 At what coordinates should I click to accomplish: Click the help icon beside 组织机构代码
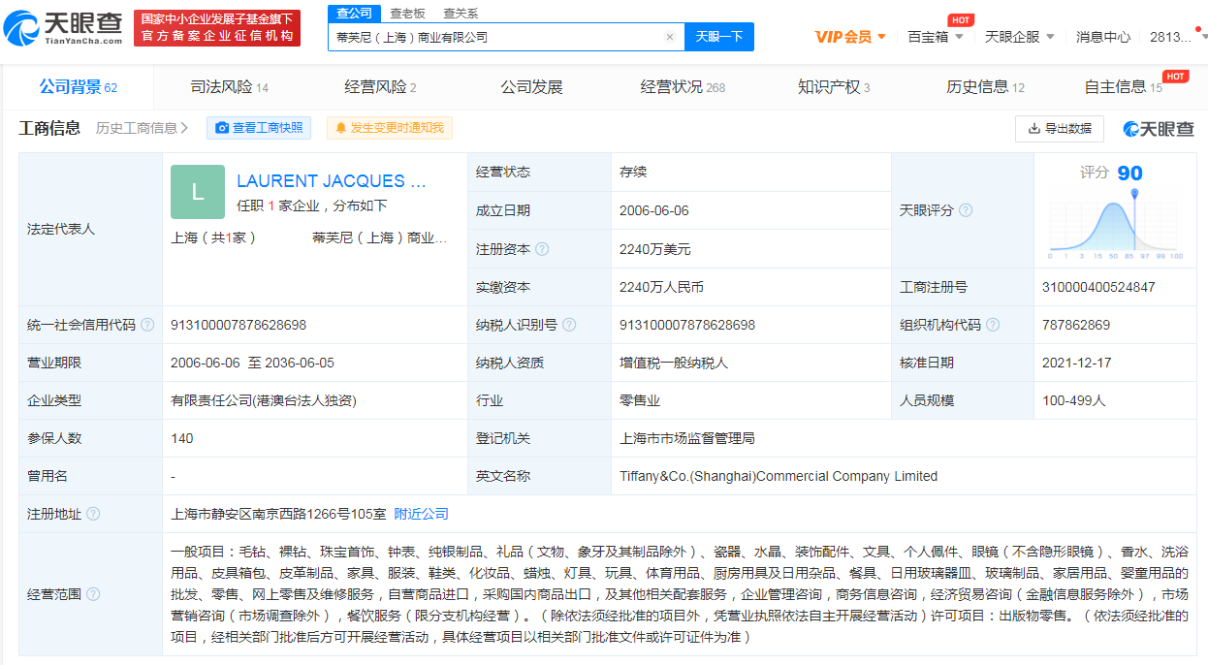tap(993, 325)
